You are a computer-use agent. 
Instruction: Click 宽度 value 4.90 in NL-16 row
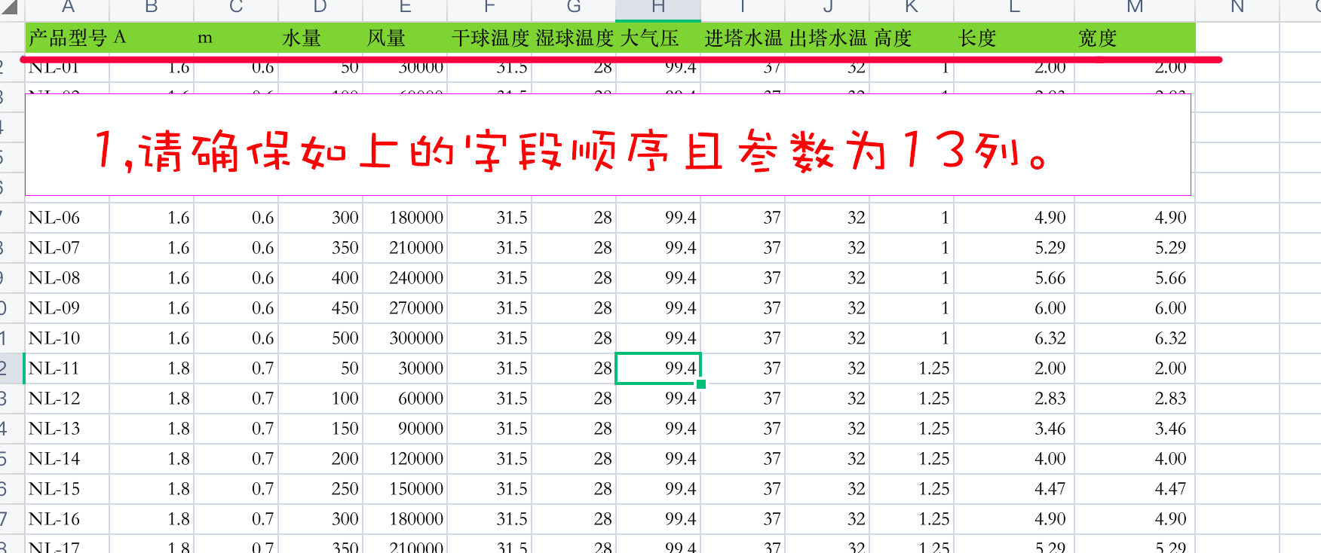coord(1135,519)
